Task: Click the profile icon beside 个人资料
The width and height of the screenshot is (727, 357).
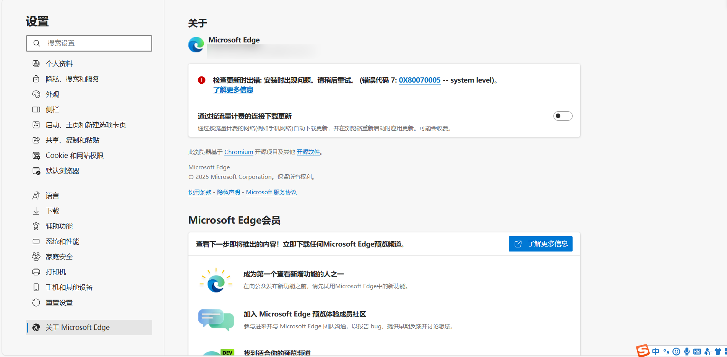Action: pos(36,63)
